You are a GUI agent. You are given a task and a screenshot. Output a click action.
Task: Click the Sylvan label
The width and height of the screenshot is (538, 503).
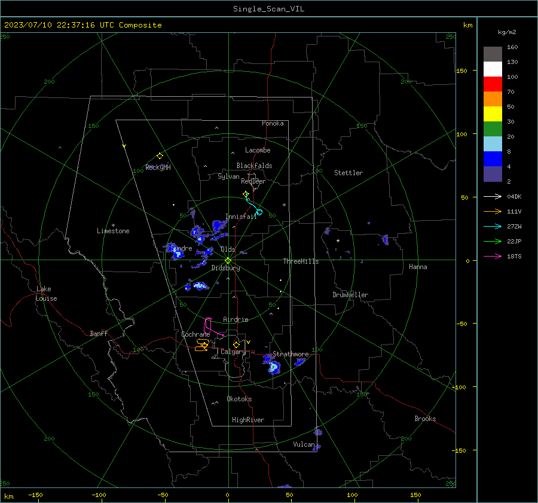[228, 176]
